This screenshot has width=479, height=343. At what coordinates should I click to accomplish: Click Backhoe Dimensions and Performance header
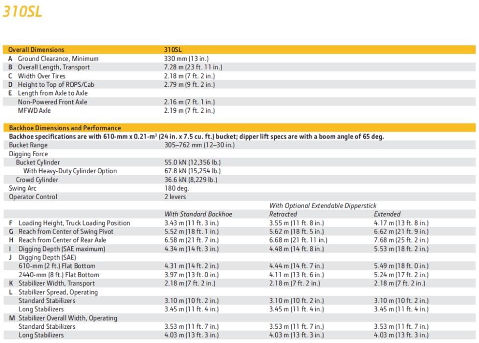pyautogui.click(x=65, y=128)
